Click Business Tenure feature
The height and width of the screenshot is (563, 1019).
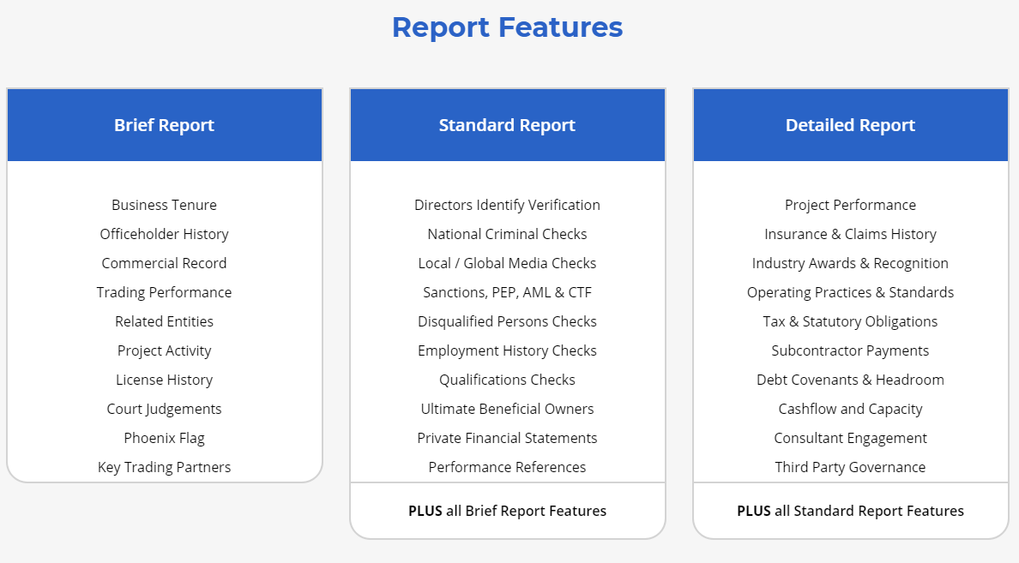tap(165, 205)
